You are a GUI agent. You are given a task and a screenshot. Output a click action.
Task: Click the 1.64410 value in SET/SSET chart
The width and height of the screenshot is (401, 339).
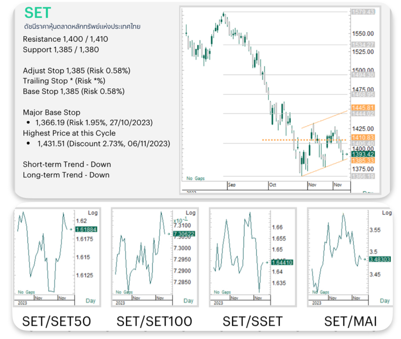(282, 263)
